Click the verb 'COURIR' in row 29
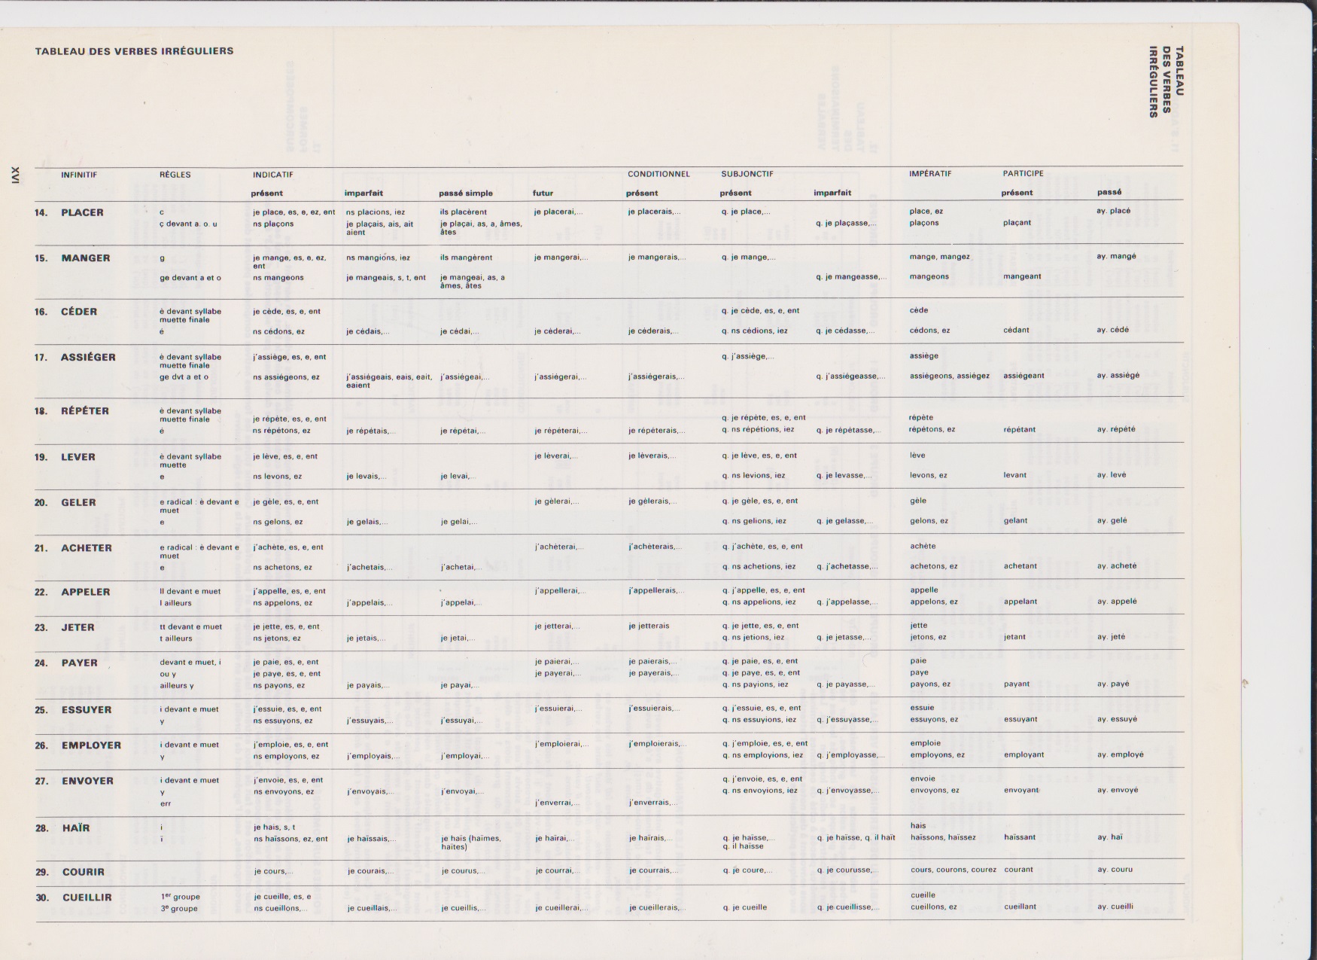 (x=83, y=872)
